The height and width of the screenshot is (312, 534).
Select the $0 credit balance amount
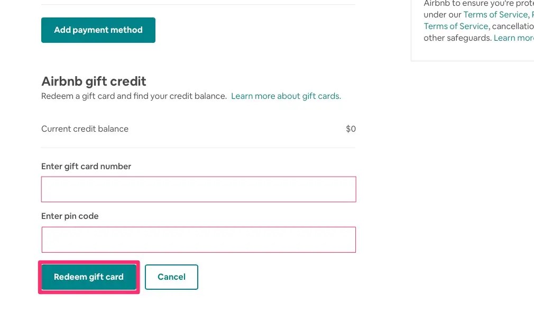tap(351, 129)
